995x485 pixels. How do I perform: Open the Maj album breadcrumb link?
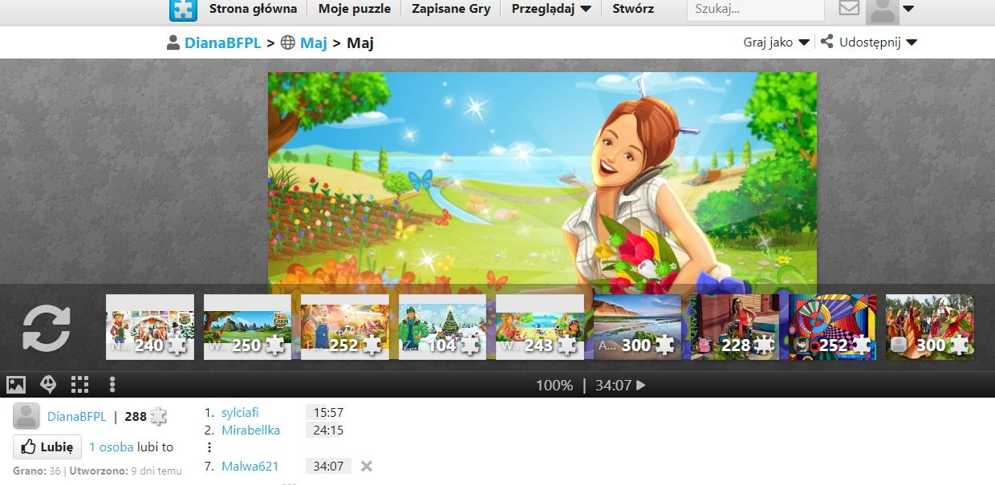(x=314, y=43)
